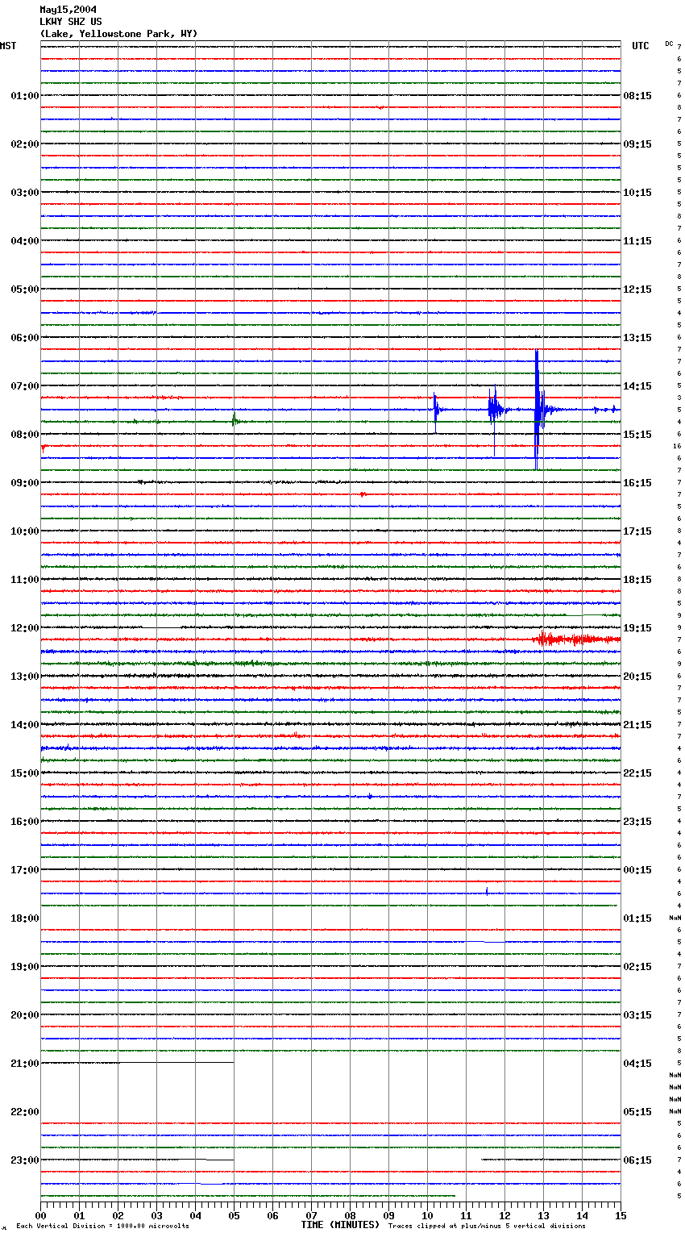Click the 01:15 UTC time label
The image size is (685, 1237).
[x=637, y=918]
